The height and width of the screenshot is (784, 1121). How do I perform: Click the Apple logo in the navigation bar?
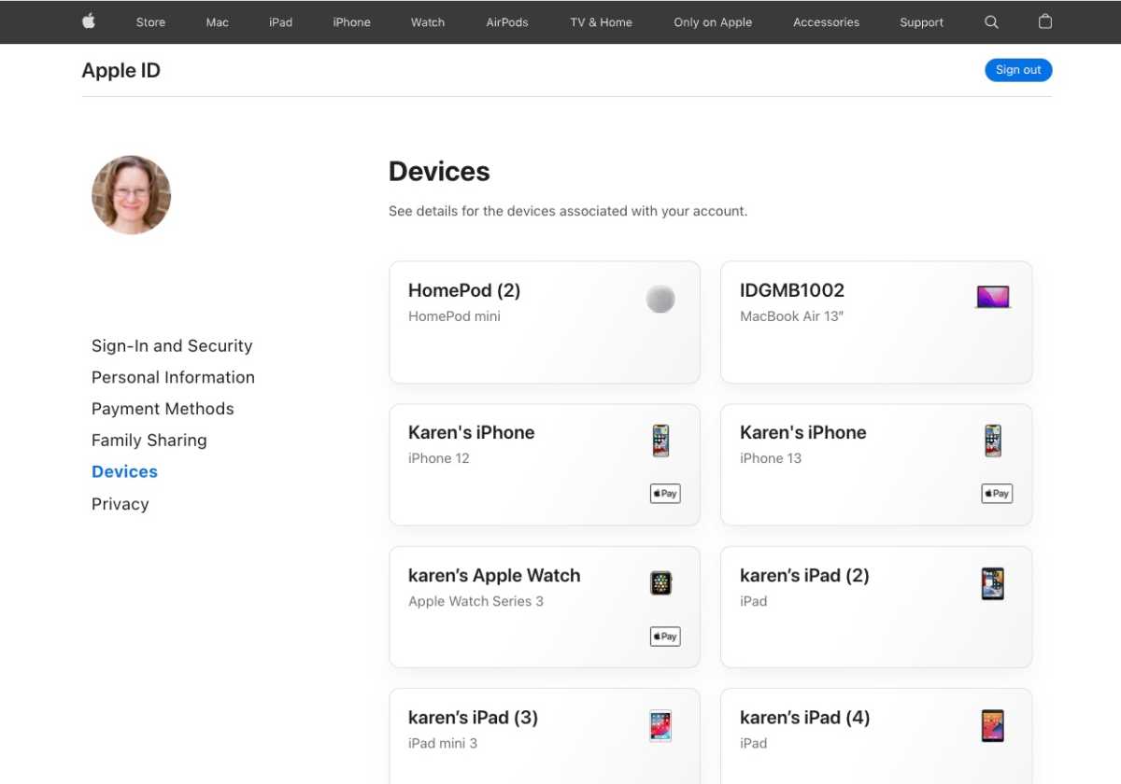click(x=89, y=21)
